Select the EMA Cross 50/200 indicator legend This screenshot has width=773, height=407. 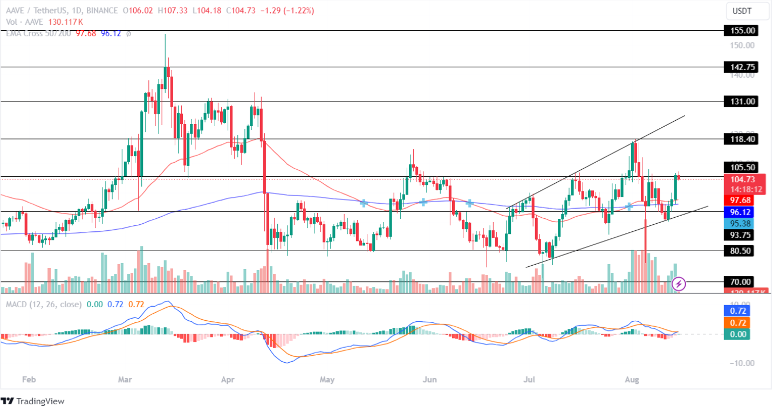click(x=37, y=33)
